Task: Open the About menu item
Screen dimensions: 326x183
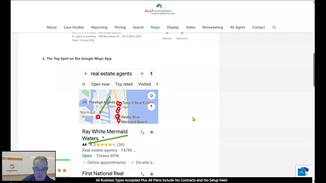Action: pos(52,27)
